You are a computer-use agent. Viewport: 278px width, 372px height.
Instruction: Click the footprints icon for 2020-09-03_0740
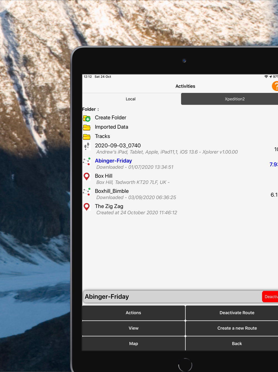[87, 146]
